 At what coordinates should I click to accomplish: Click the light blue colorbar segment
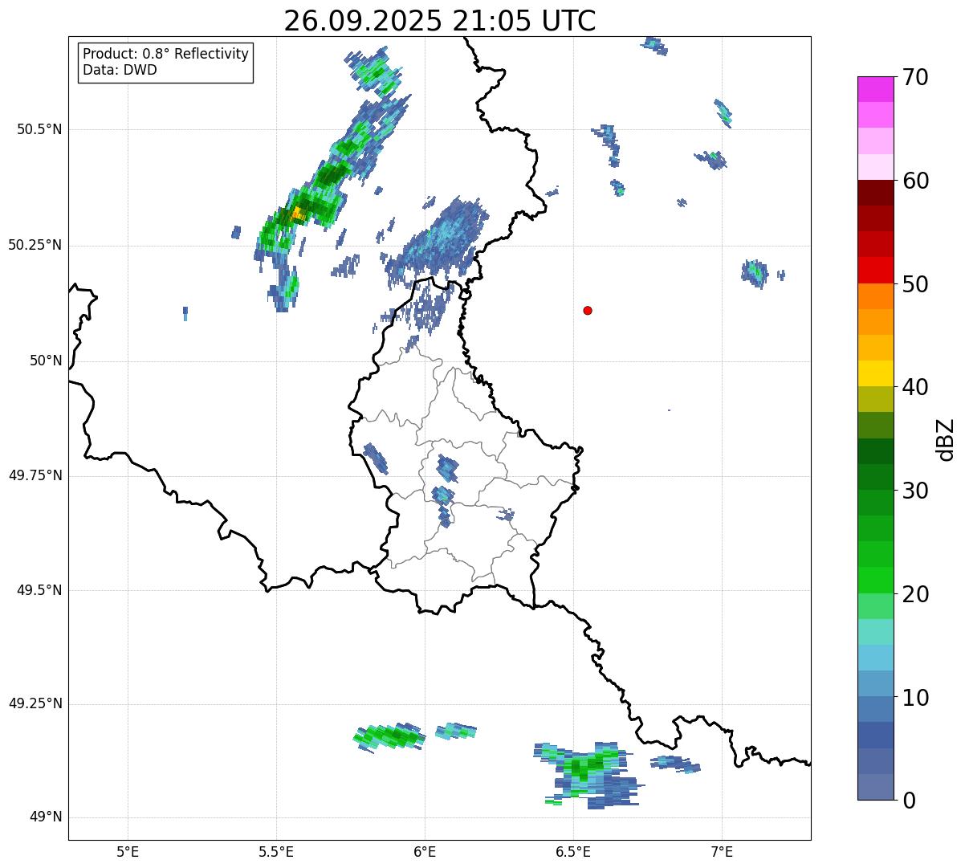pos(876,658)
